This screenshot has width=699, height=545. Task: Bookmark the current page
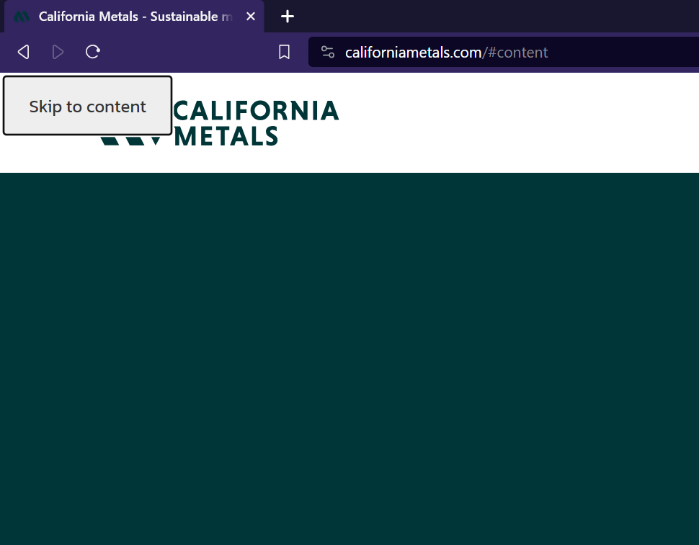coord(283,52)
